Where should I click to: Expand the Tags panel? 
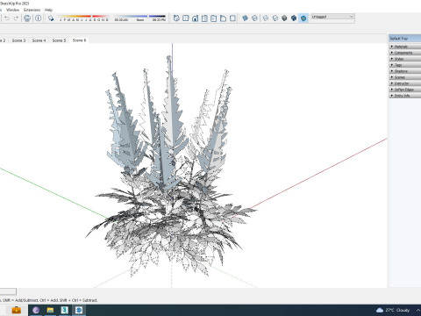[x=405, y=65]
